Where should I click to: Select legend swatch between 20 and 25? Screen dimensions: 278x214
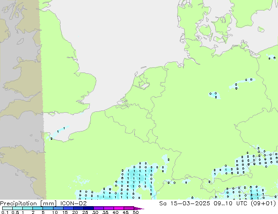tap(78, 208)
